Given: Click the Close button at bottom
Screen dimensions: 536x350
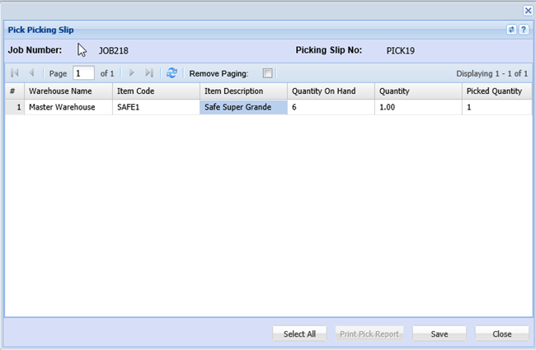Looking at the screenshot, I should tap(502, 334).
